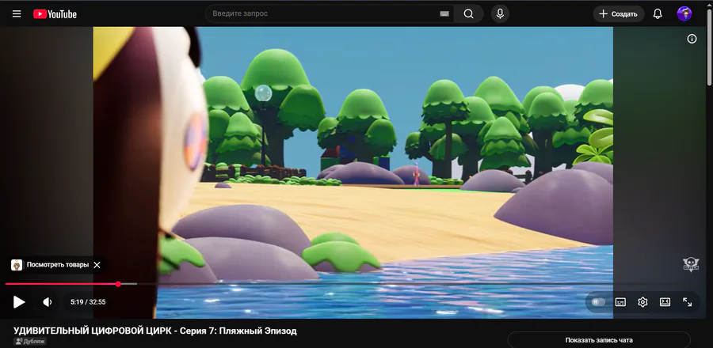Dismiss the Посмотреть товары popup
The image size is (713, 348).
pos(97,265)
